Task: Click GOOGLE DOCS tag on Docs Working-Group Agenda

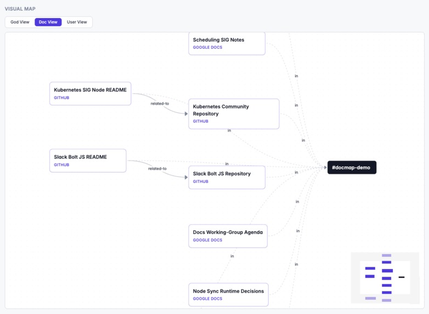Action: coord(208,240)
